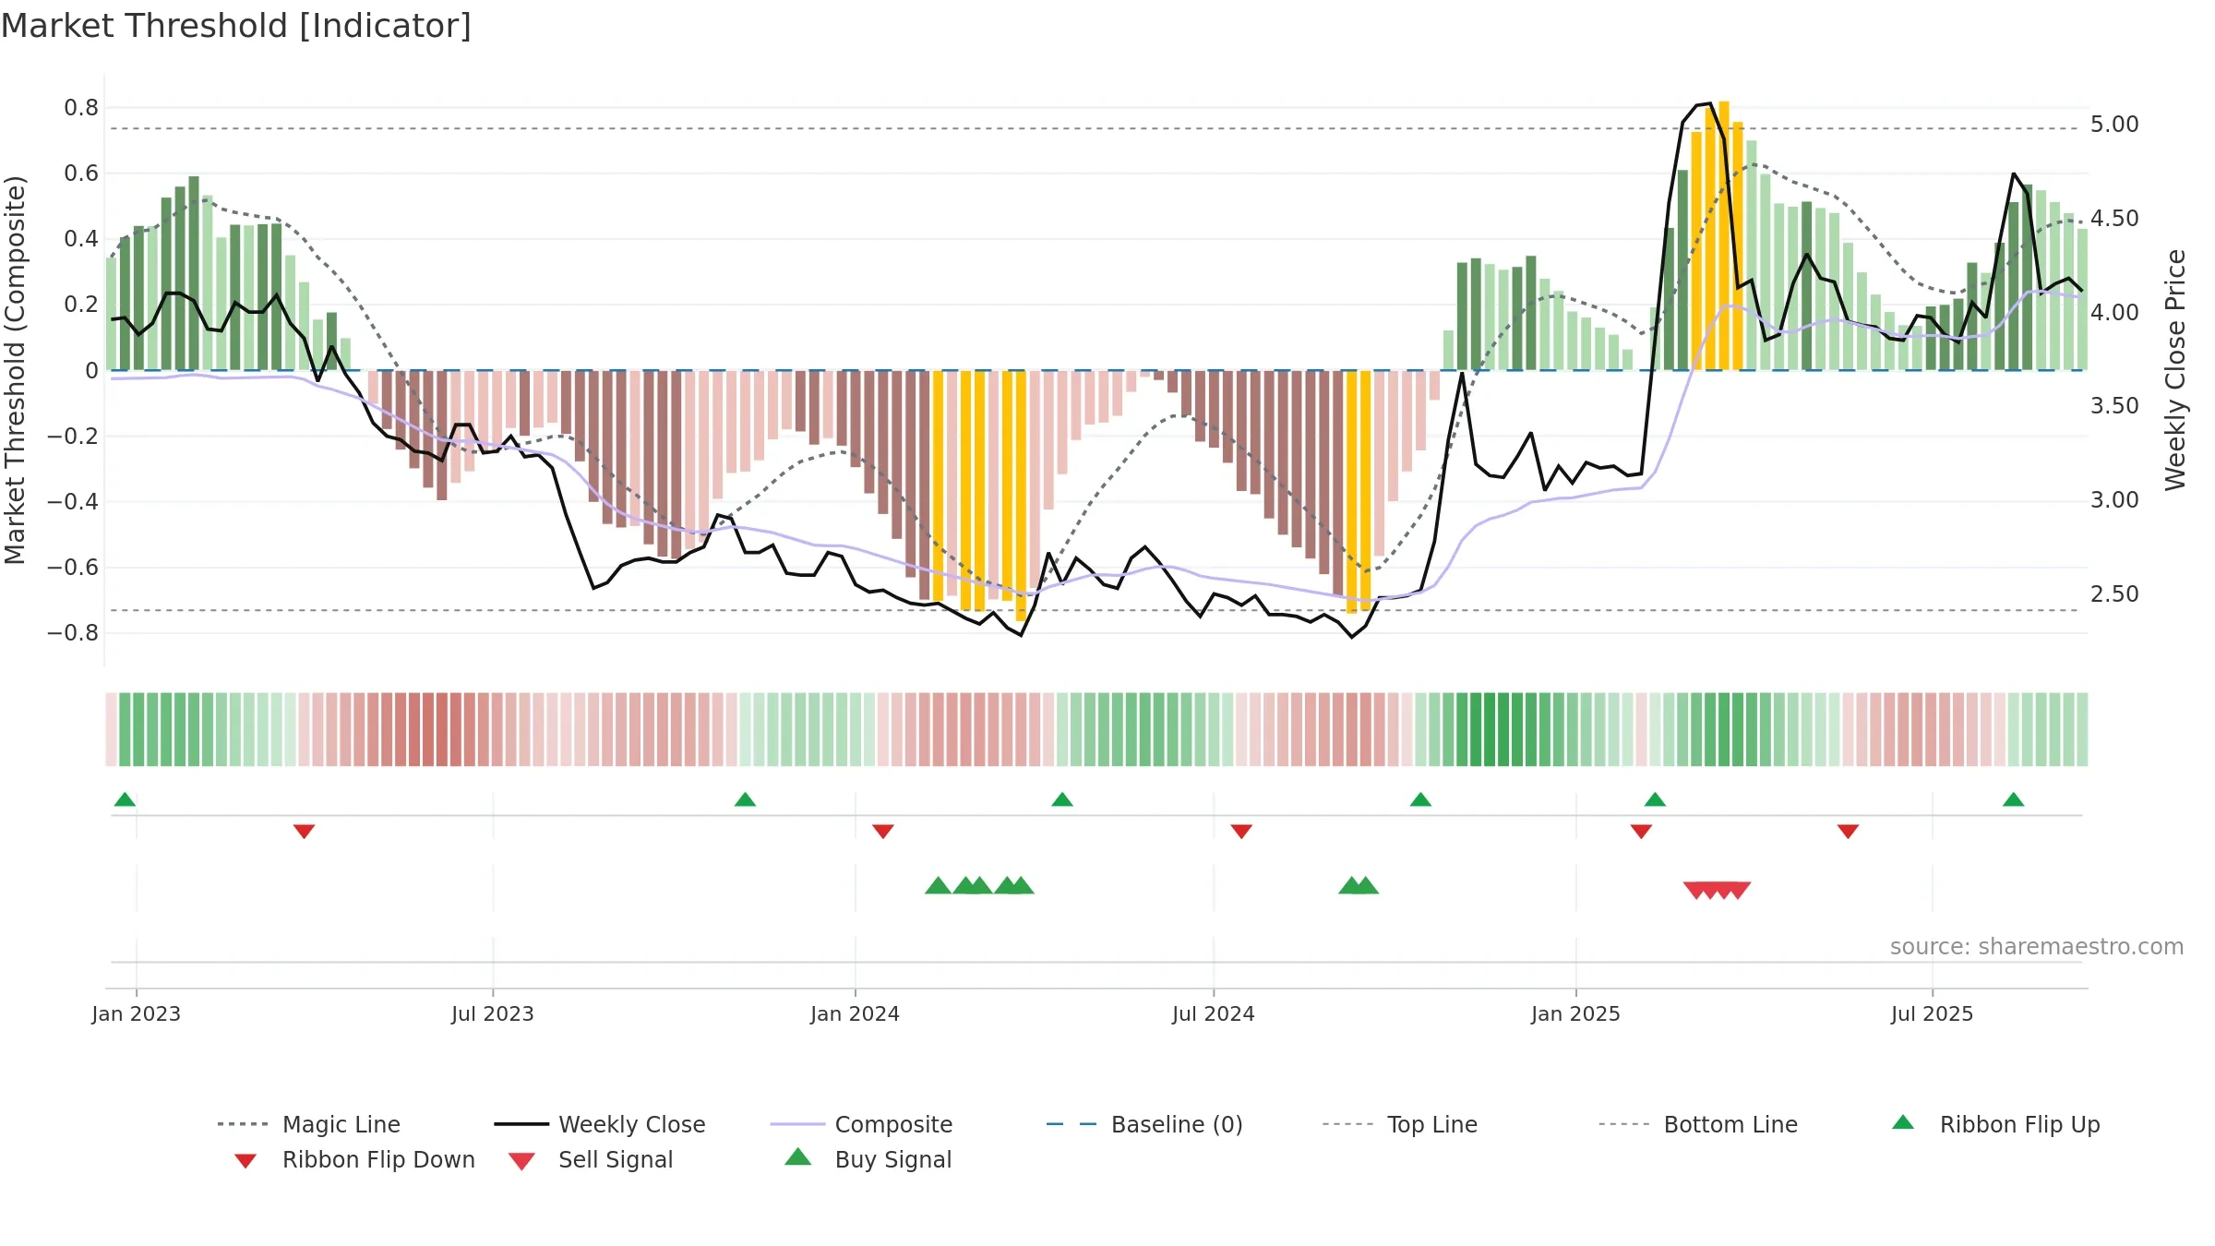The height and width of the screenshot is (1246, 2215).
Task: Click the ribbon flip up marker near Jul 2025
Action: [x=2014, y=799]
